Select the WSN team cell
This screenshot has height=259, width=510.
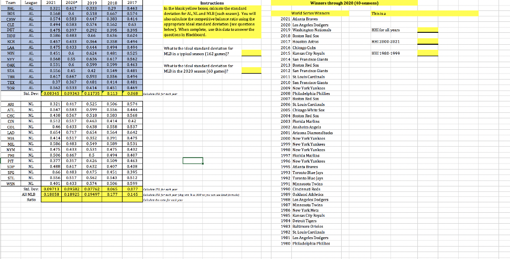point(10,184)
